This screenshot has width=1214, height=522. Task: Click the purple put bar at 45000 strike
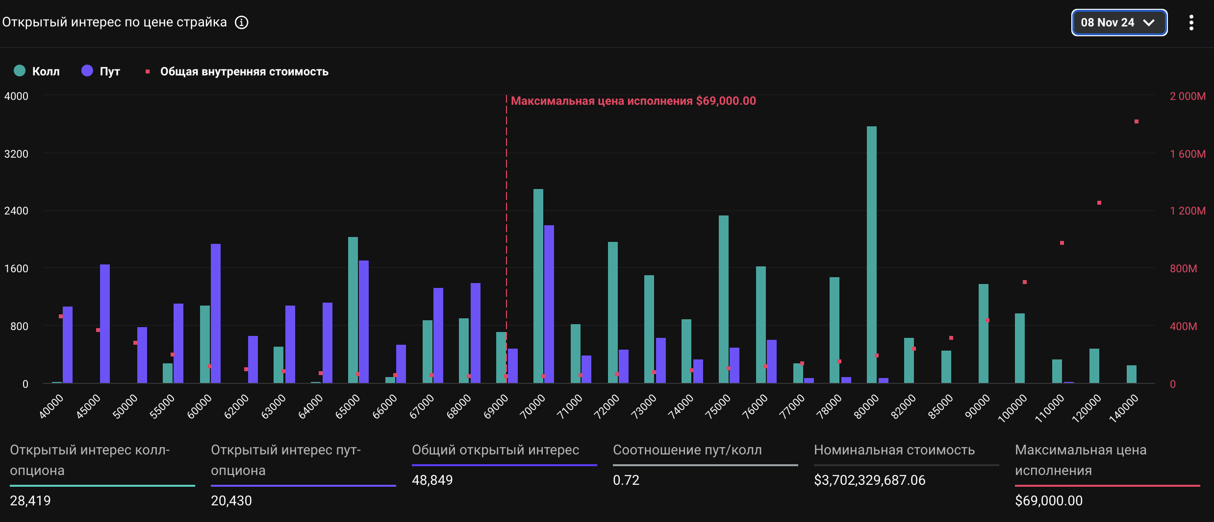pyautogui.click(x=104, y=323)
